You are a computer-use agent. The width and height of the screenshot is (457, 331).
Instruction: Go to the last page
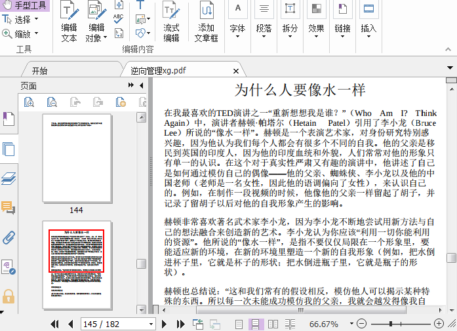181,324
